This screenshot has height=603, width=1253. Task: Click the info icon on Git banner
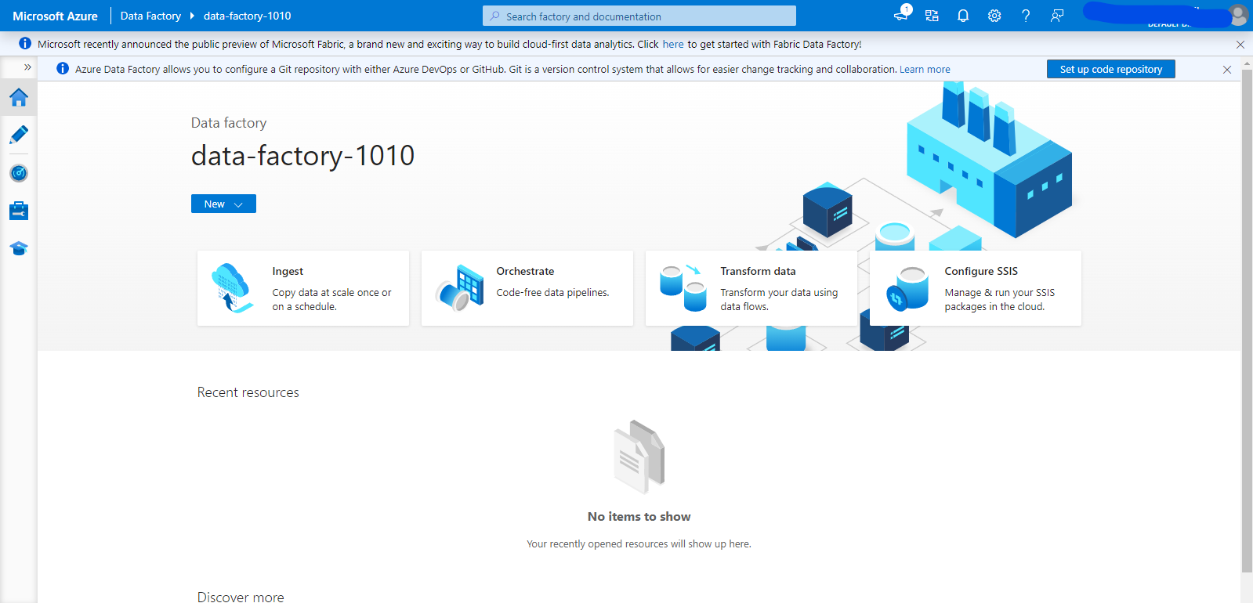click(63, 69)
